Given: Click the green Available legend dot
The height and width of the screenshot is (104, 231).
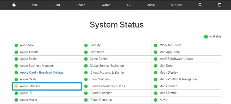Looking at the screenshot, I should [206, 36].
